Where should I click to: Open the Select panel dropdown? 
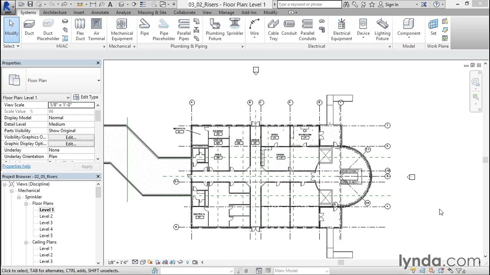(x=11, y=46)
